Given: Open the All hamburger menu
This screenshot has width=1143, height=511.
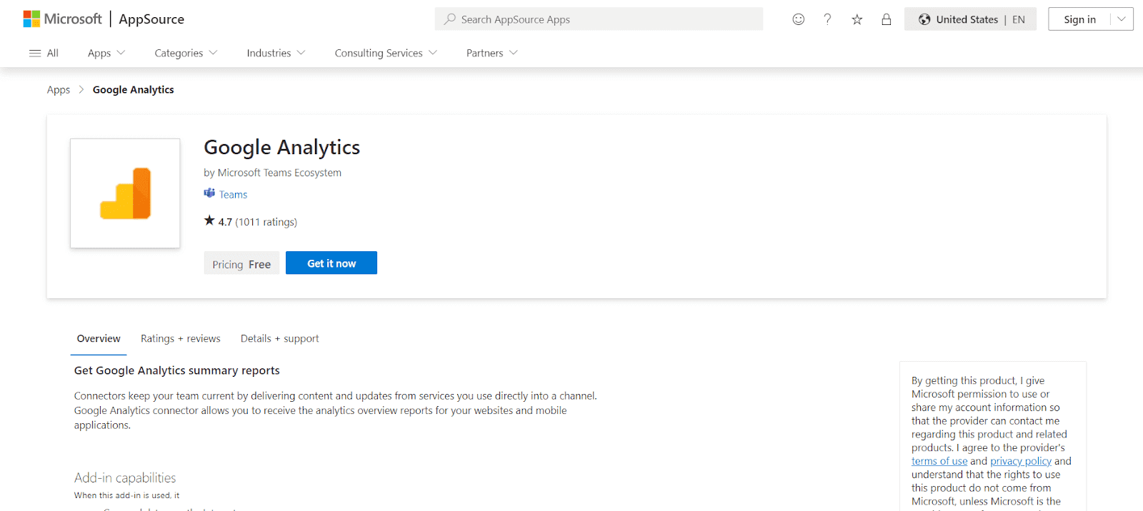Looking at the screenshot, I should [44, 53].
